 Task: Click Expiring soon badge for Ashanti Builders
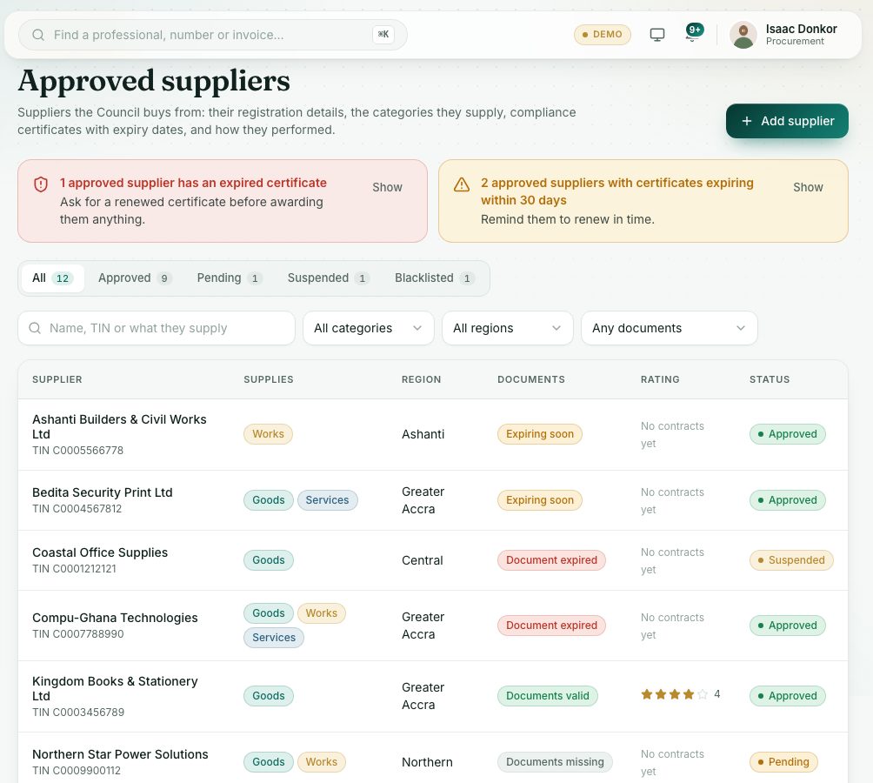[539, 434]
